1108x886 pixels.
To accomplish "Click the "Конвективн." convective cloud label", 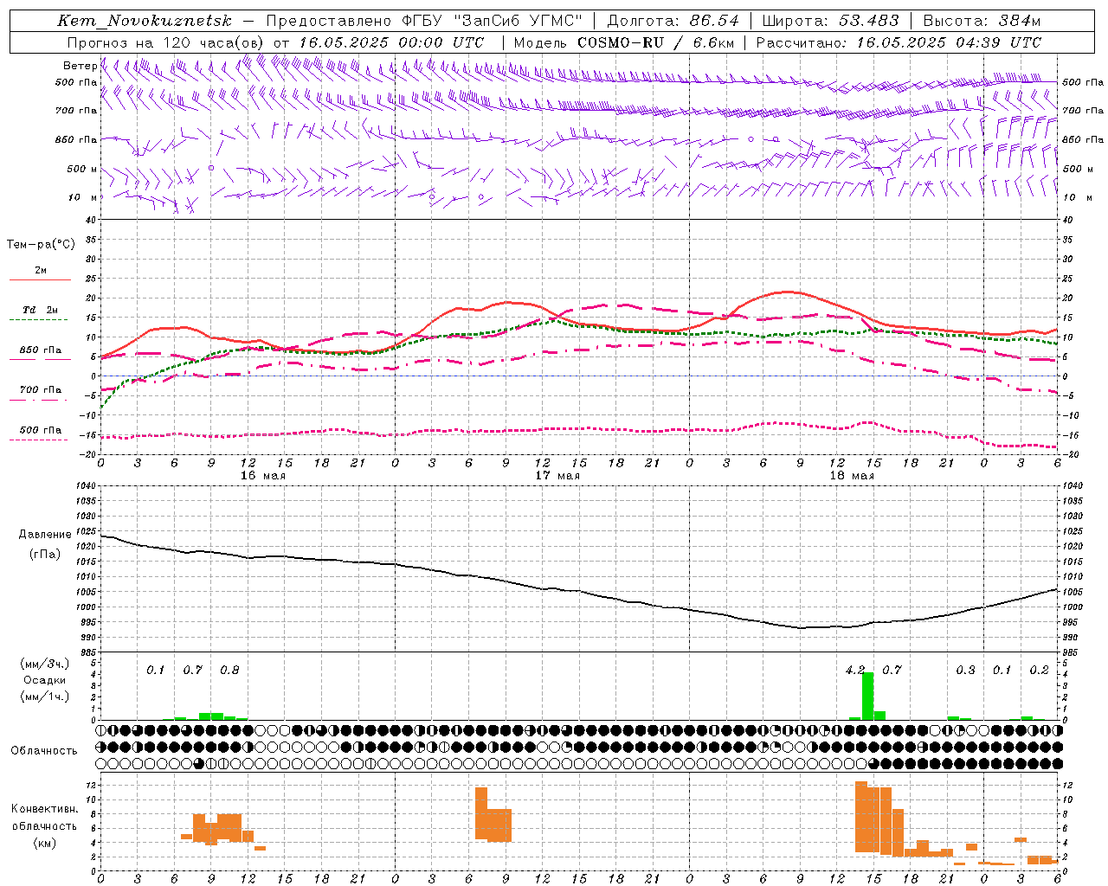I will click(x=44, y=808).
